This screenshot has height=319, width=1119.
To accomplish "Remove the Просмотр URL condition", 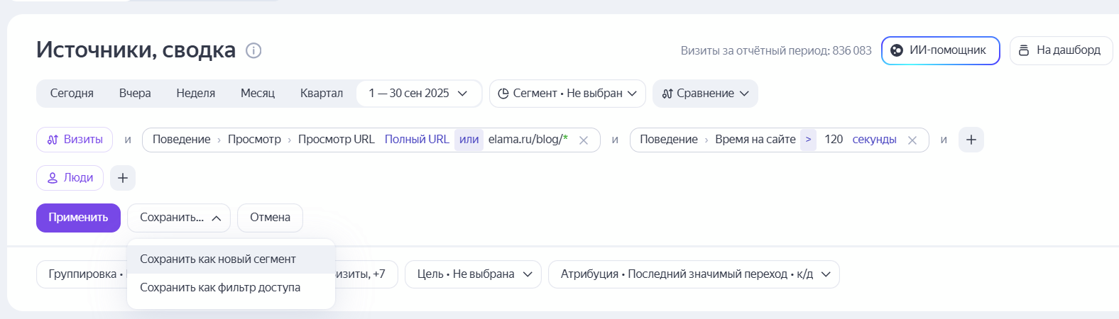I will click(x=584, y=140).
